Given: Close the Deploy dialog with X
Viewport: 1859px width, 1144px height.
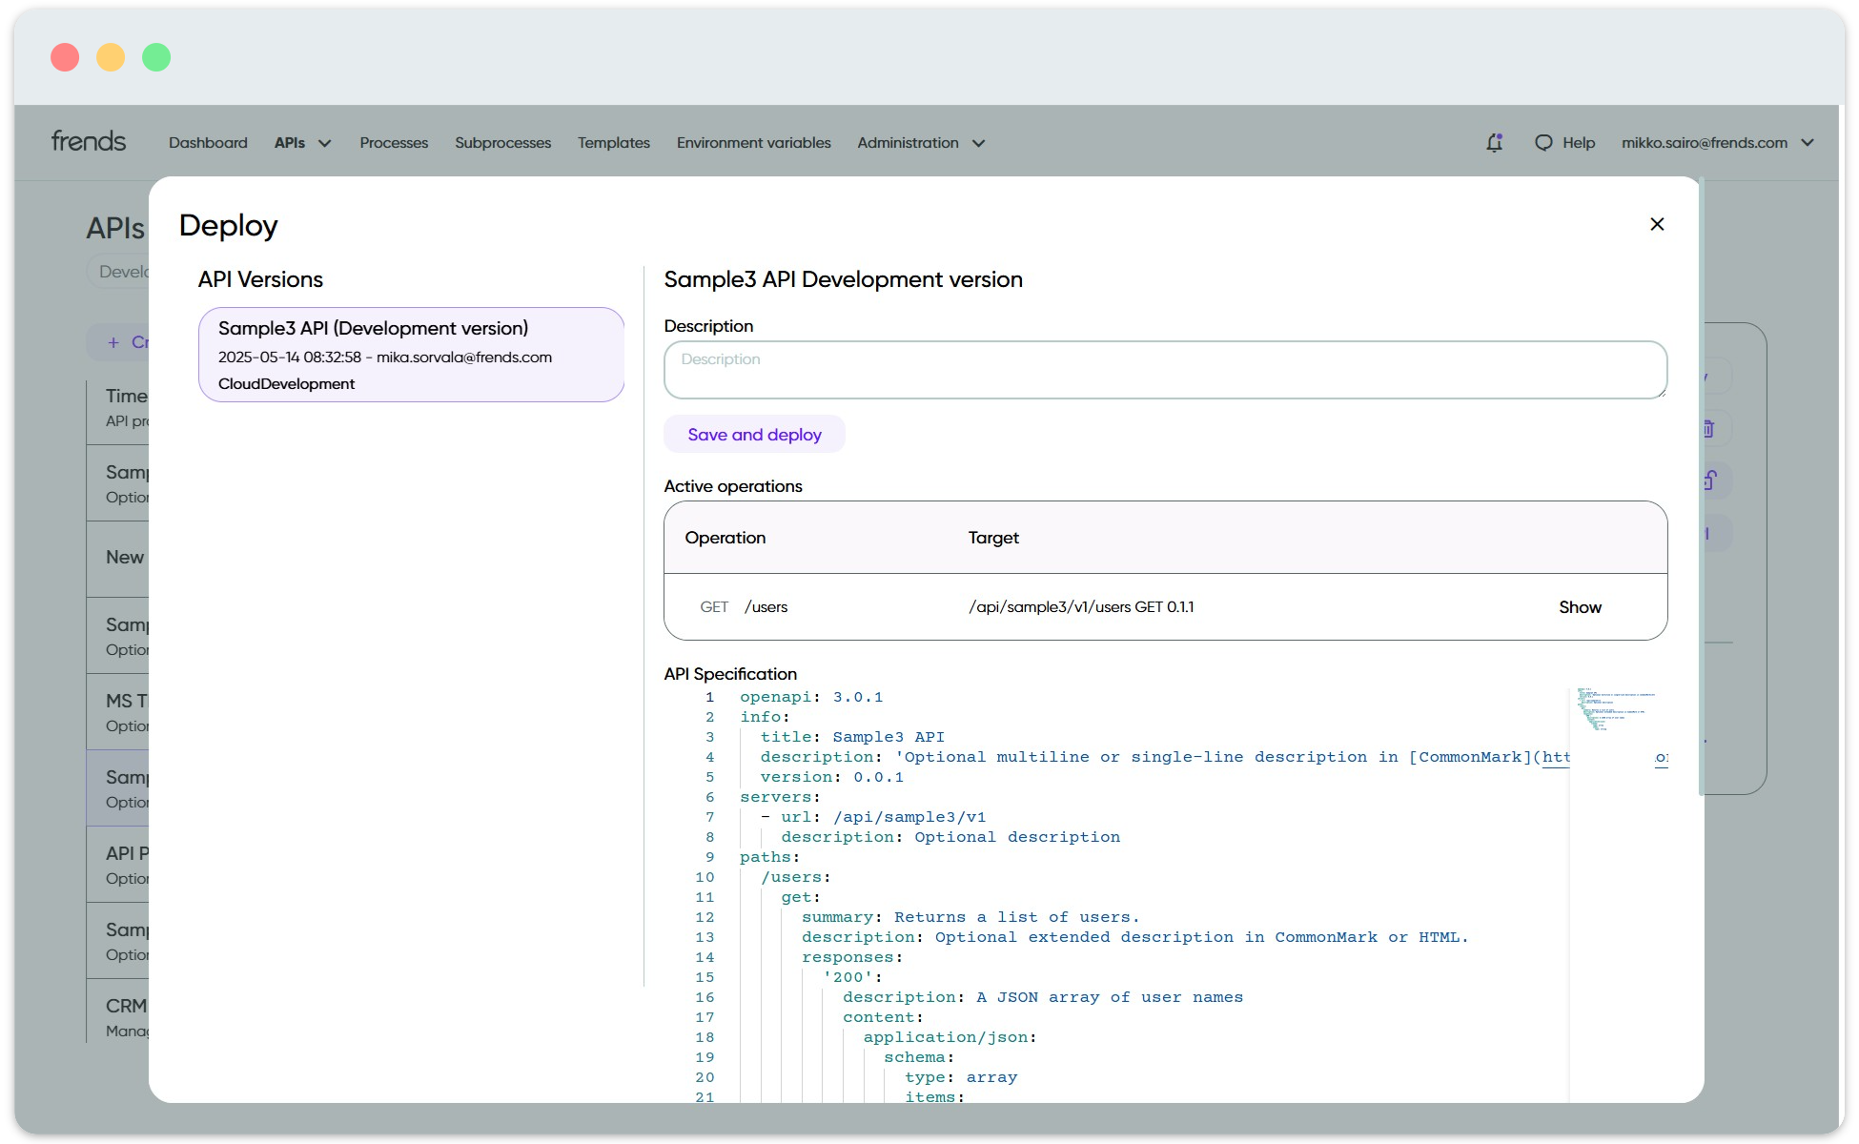Looking at the screenshot, I should 1657,224.
